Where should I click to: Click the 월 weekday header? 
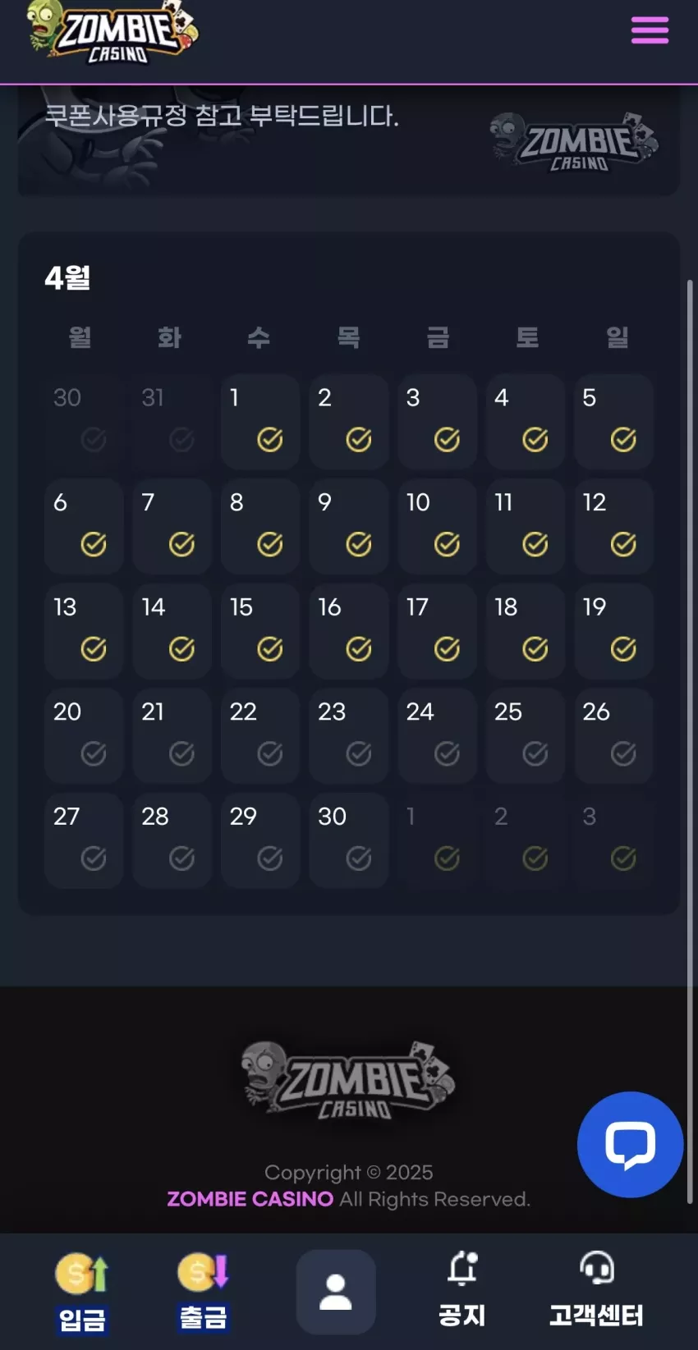(80, 336)
